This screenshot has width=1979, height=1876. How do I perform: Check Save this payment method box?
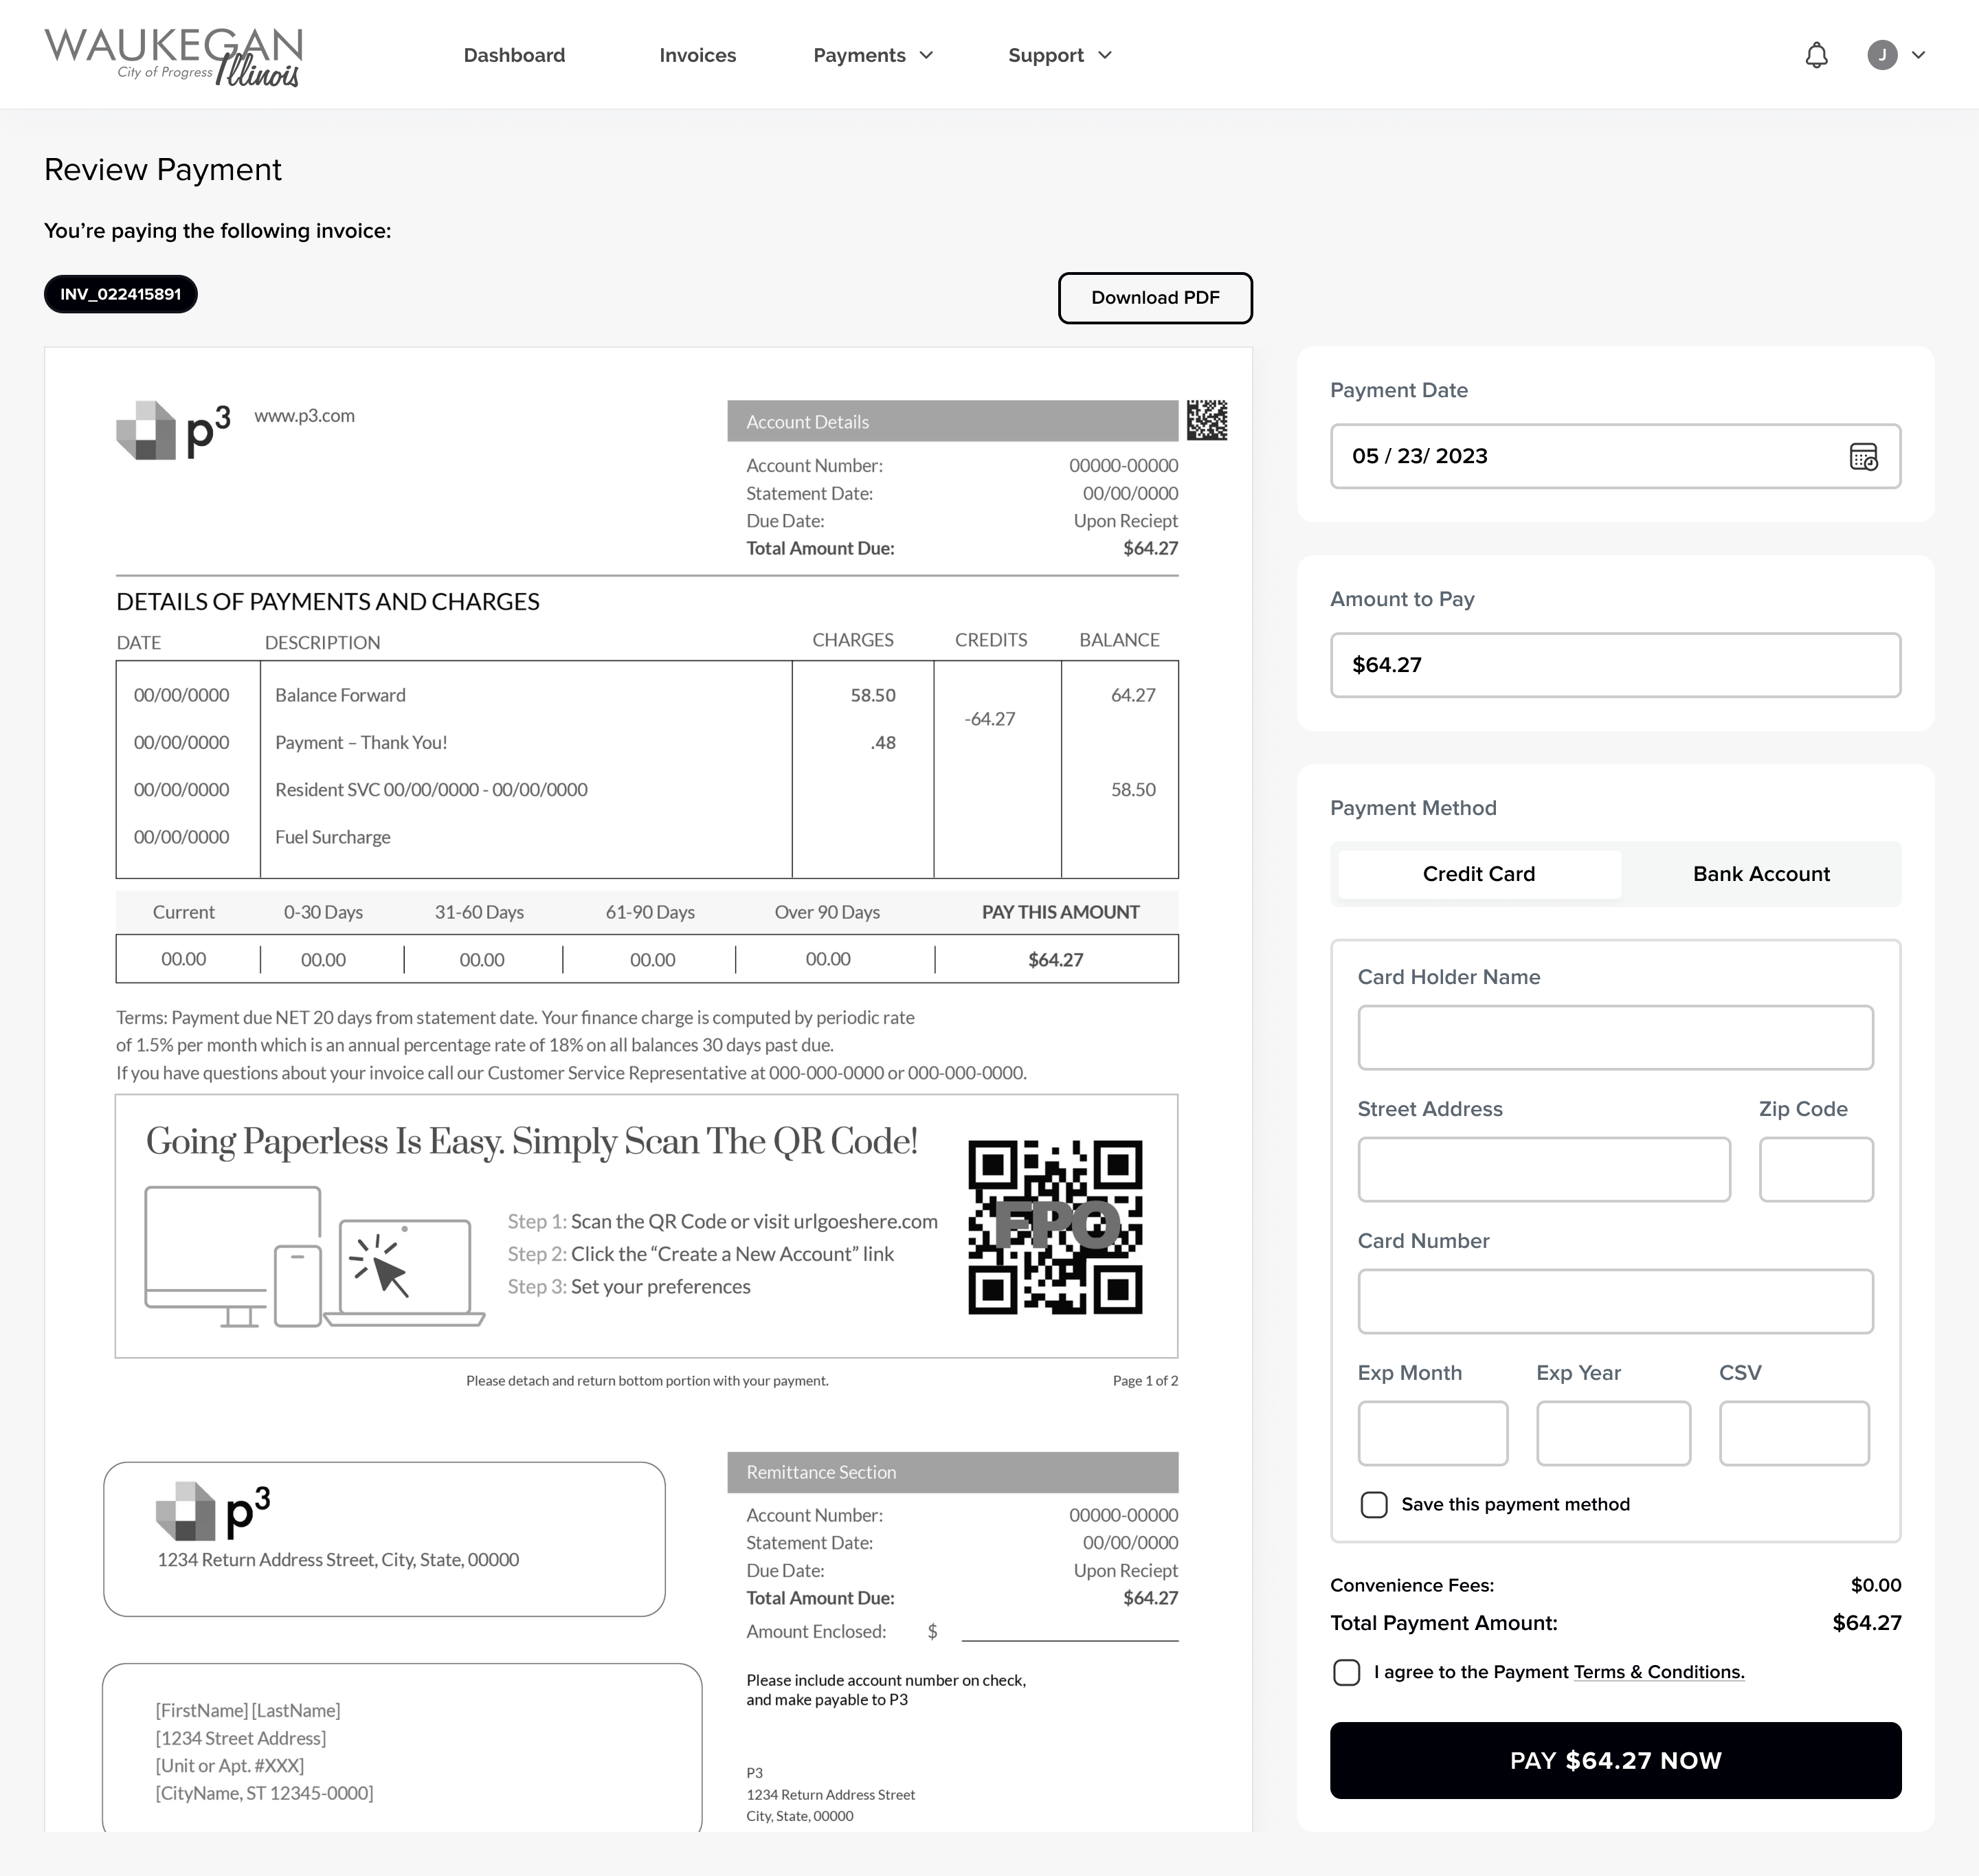pyautogui.click(x=1374, y=1505)
